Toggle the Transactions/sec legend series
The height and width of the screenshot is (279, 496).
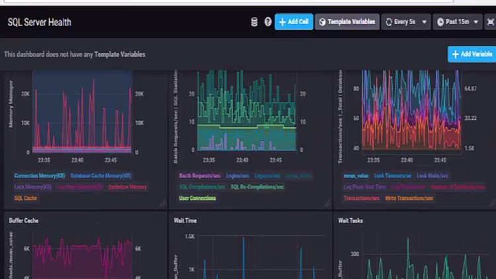click(361, 198)
